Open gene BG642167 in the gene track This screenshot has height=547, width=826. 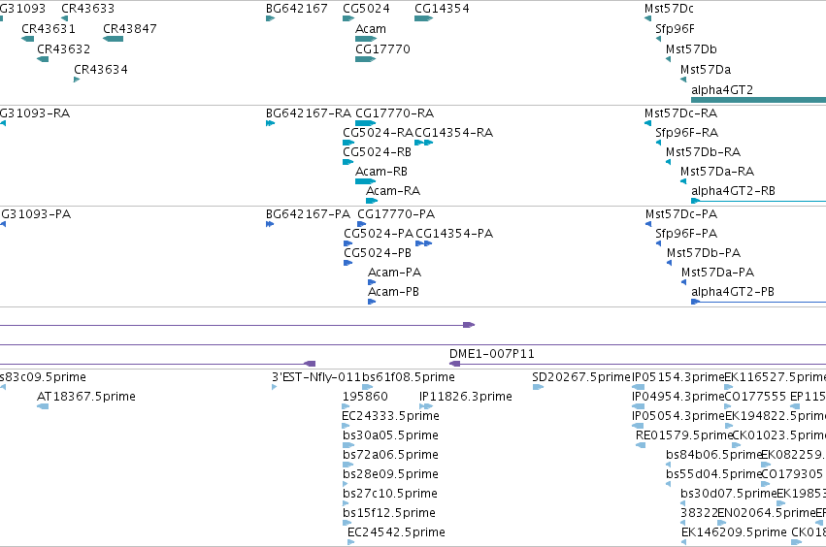[x=297, y=9]
